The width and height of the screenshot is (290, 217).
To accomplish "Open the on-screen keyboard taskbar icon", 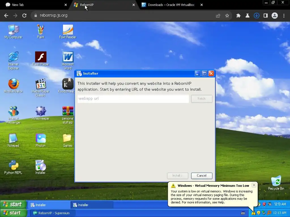I will point(243,213).
